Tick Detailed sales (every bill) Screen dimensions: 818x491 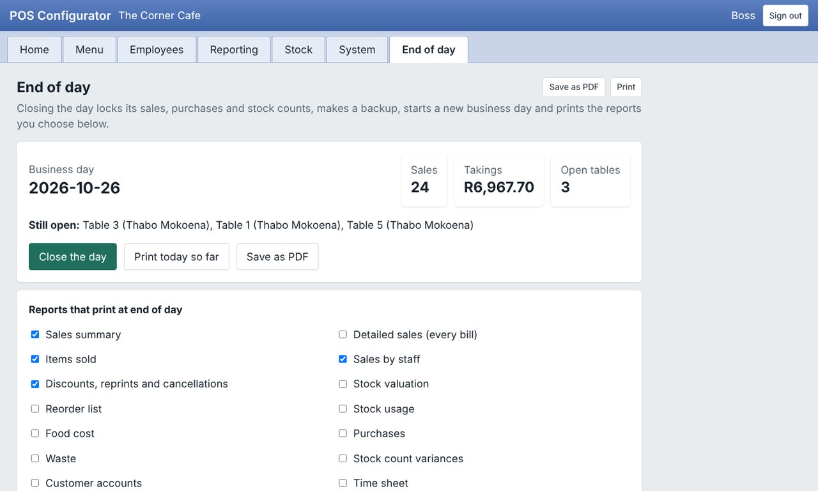coord(343,334)
